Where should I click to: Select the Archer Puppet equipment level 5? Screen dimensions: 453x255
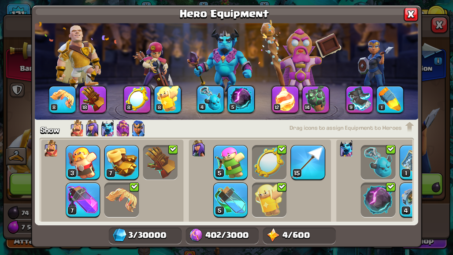[x=230, y=162]
